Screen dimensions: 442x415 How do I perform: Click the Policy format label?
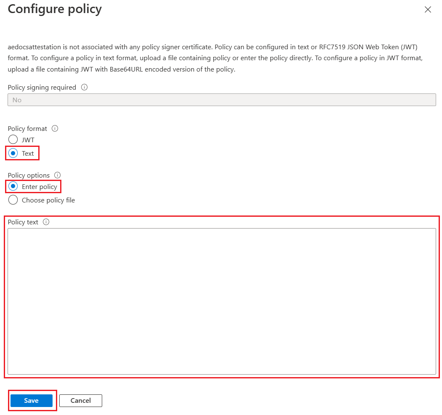[28, 129]
